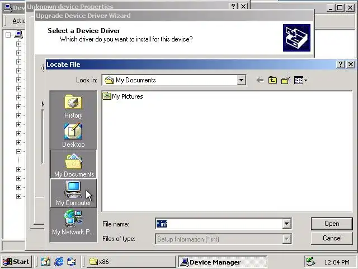Screen dimensions: 358x269
Task: Select My Documents in places bar
Action: point(73,164)
